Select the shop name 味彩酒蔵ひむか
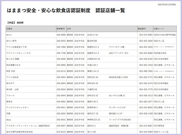This screenshot has width=182, height=135. tap(13, 65)
